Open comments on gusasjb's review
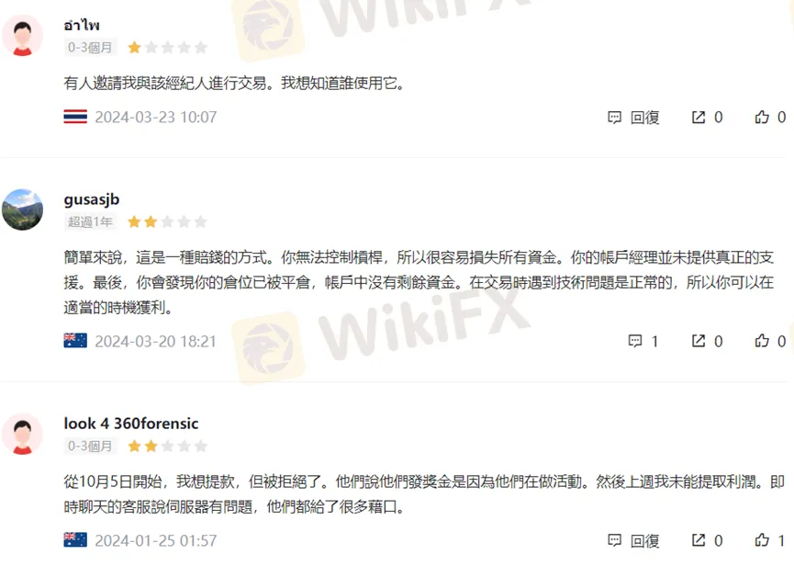Image resolution: width=794 pixels, height=566 pixels. [635, 341]
